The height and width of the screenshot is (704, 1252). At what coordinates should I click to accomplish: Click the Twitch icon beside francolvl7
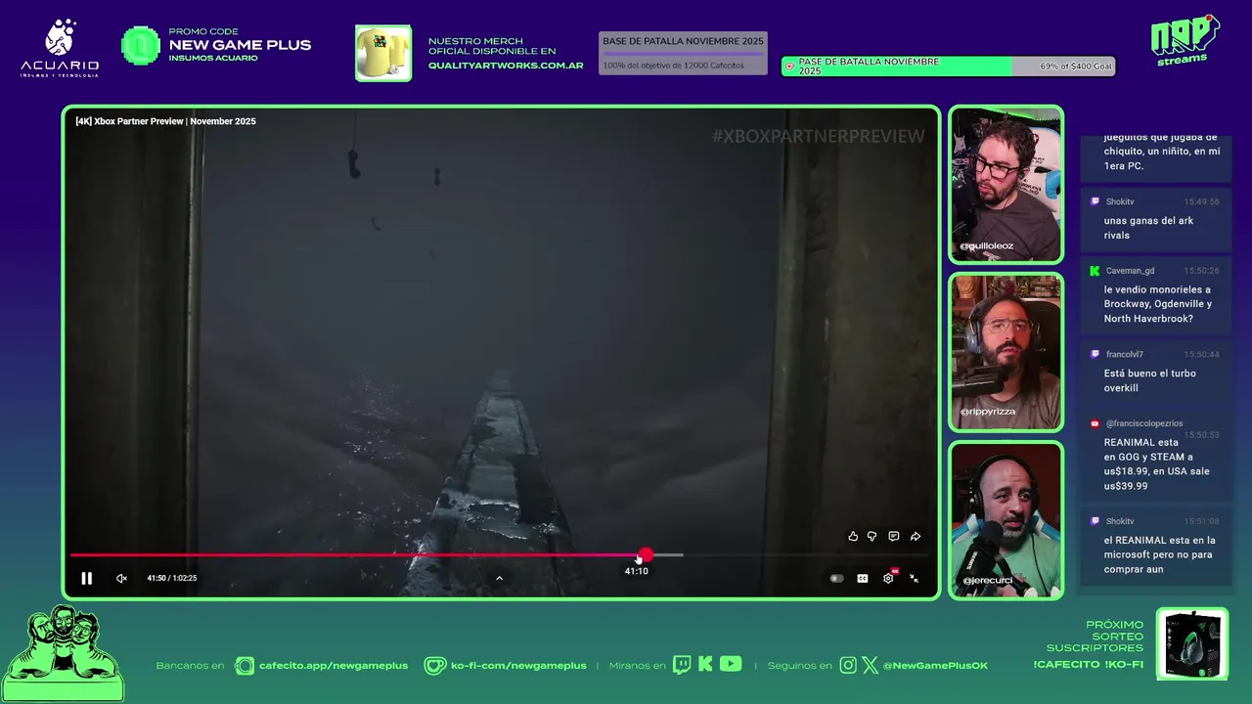point(1095,354)
